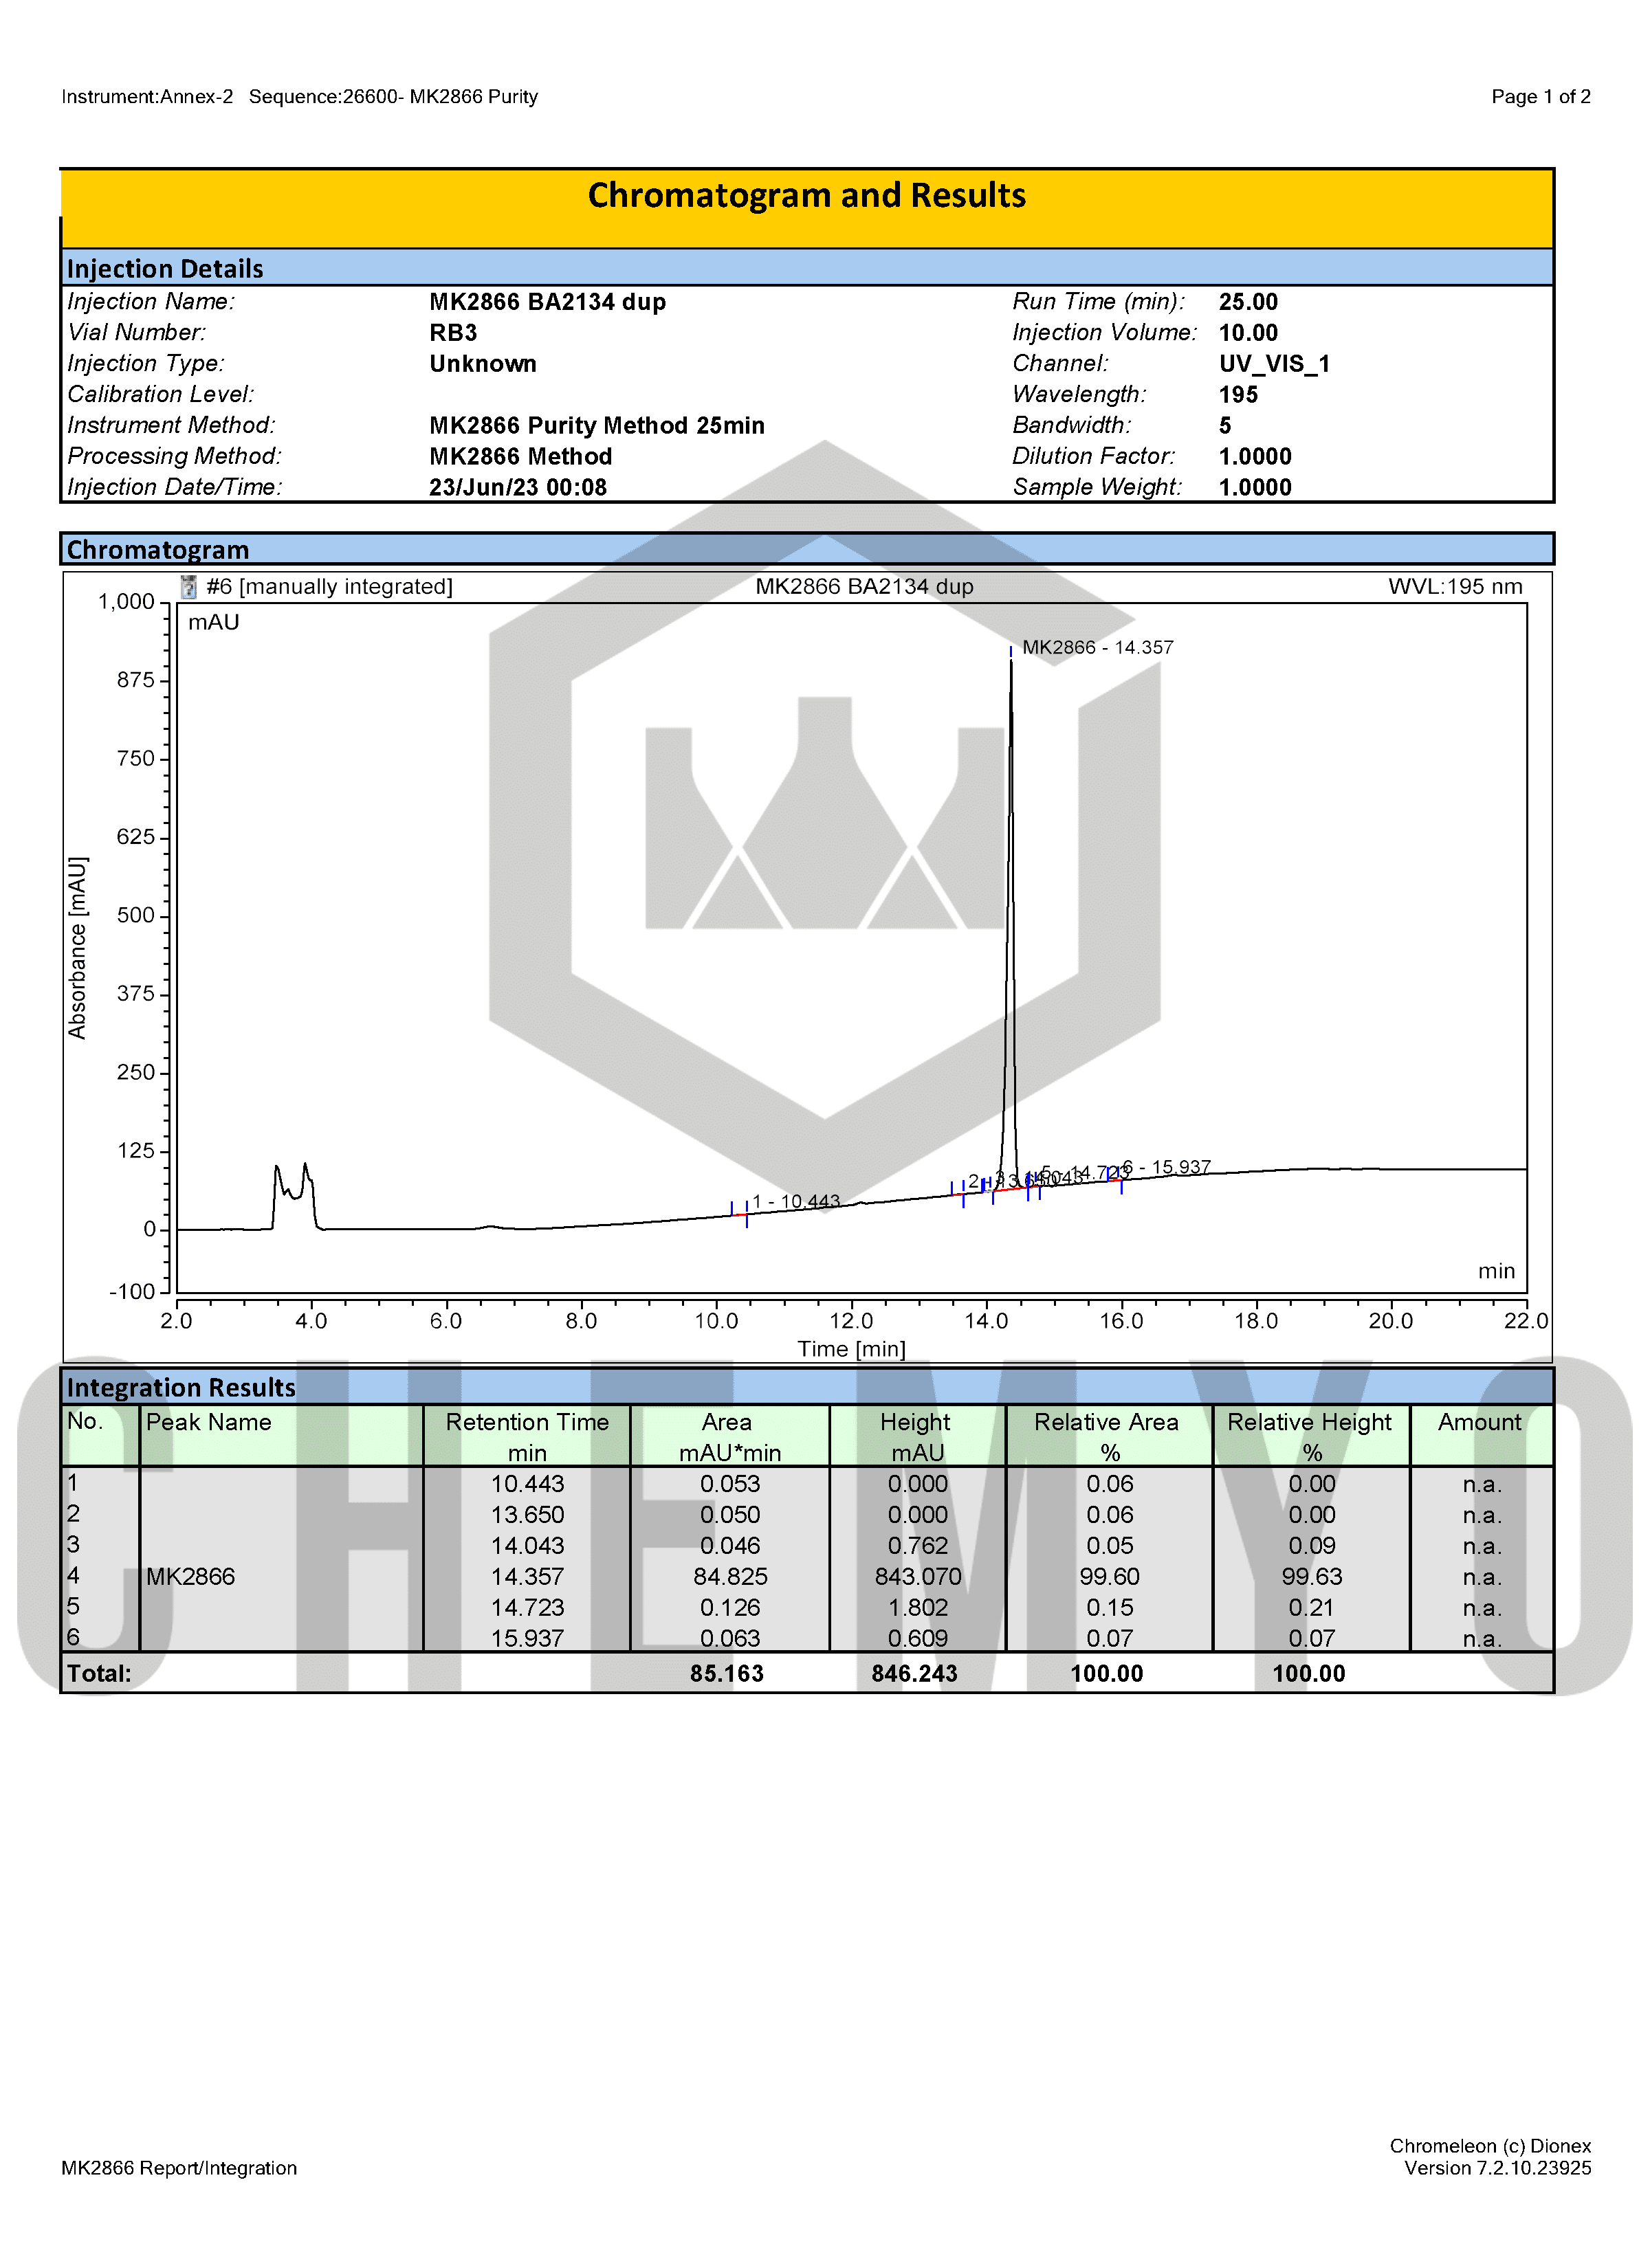Viewport: 1650px width, 2268px height.
Task: Select 'MK2866' peak name in row 4
Action: [190, 1577]
